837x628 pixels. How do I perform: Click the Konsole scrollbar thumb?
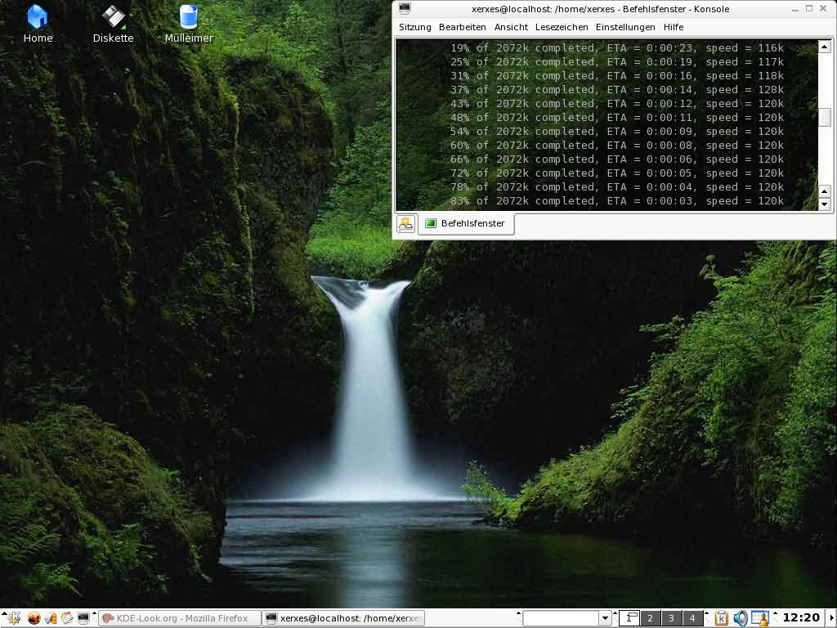(x=825, y=118)
